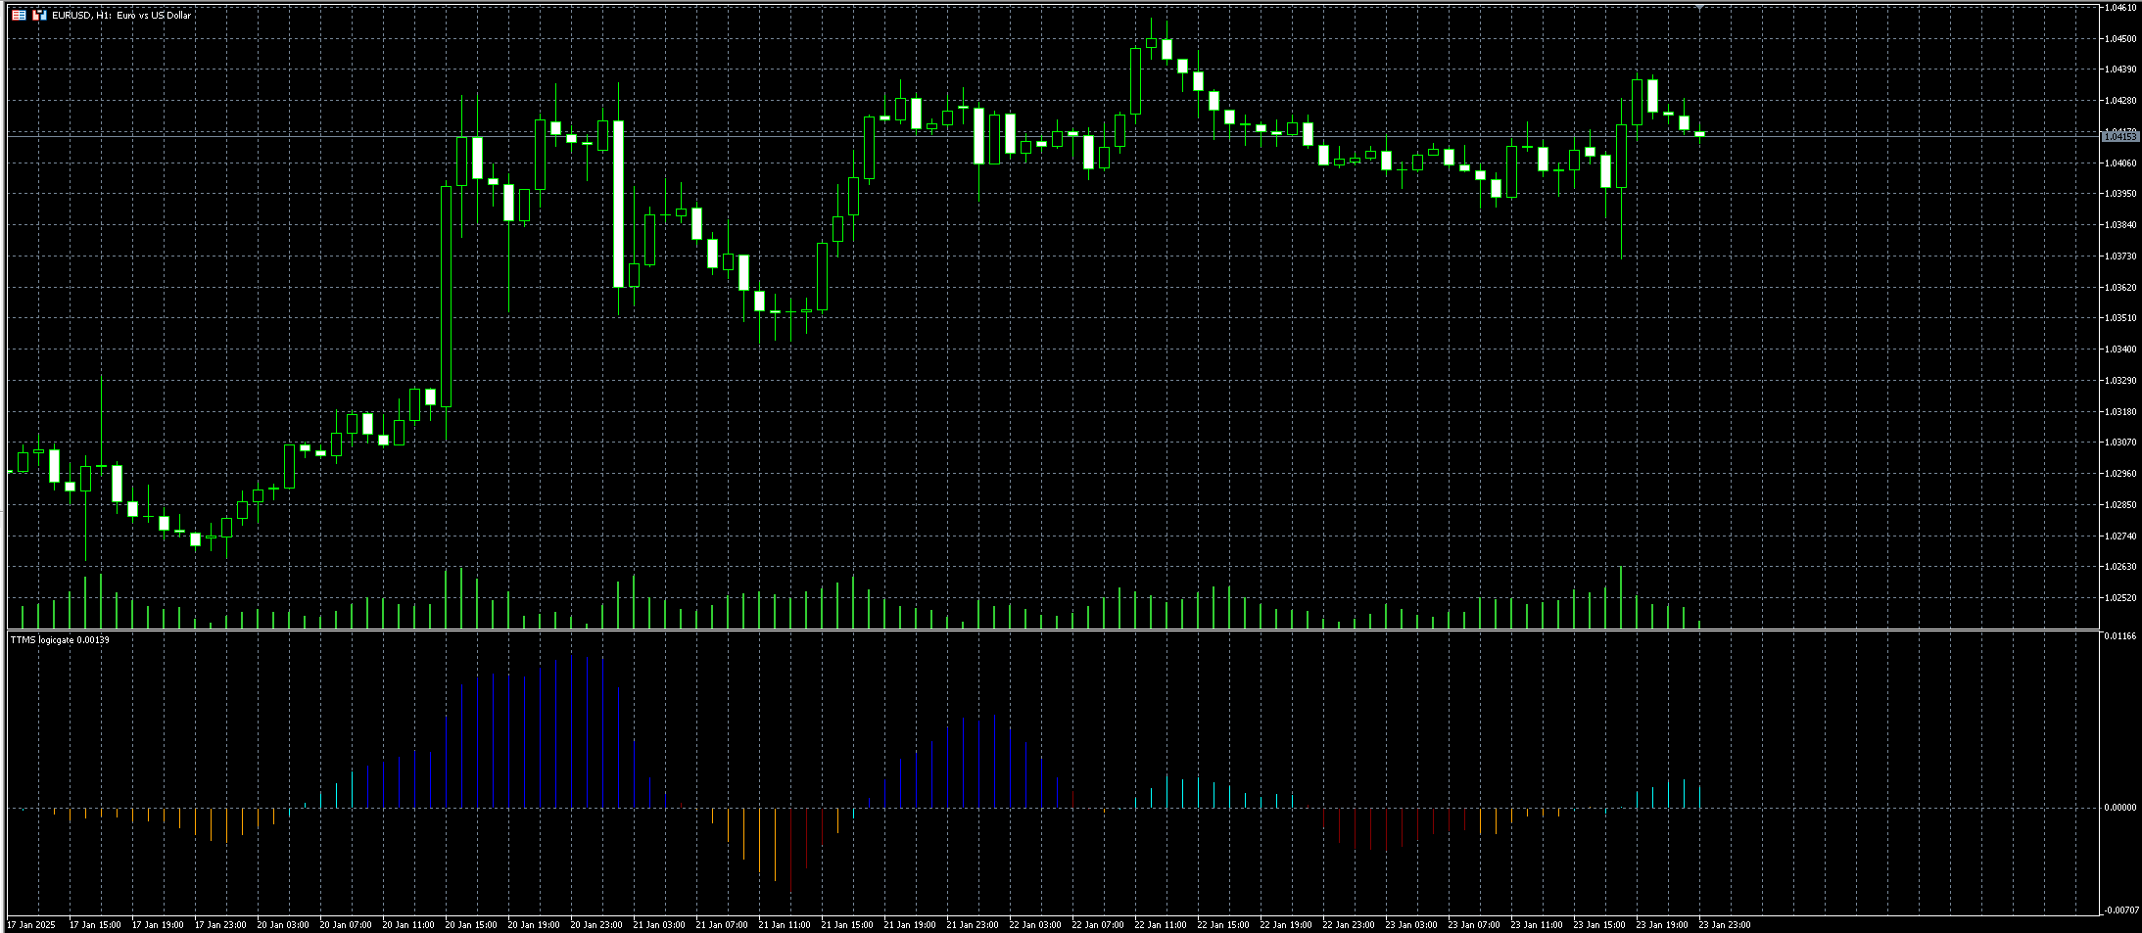Click the 1.04060 price scale label

(2120, 163)
